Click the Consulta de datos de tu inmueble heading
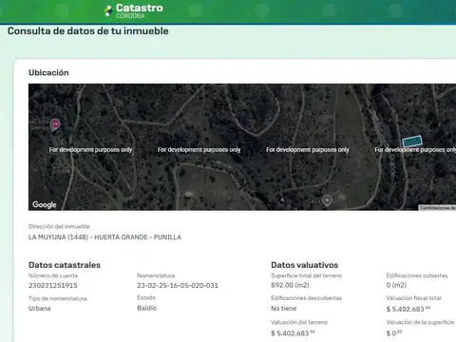Image resolution: width=456 pixels, height=342 pixels. pyautogui.click(x=88, y=31)
